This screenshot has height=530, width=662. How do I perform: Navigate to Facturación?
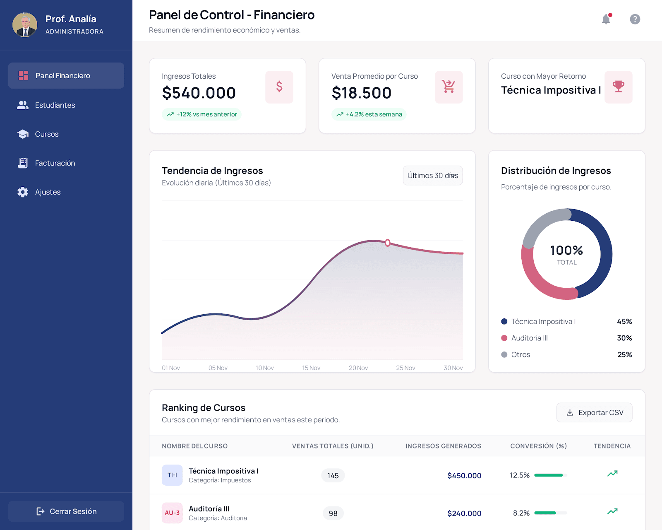[x=66, y=163]
